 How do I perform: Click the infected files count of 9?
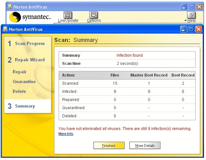(x=115, y=92)
